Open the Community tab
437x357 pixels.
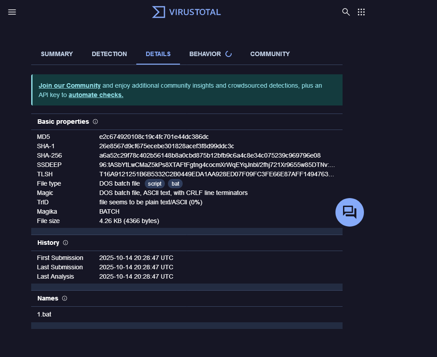270,54
